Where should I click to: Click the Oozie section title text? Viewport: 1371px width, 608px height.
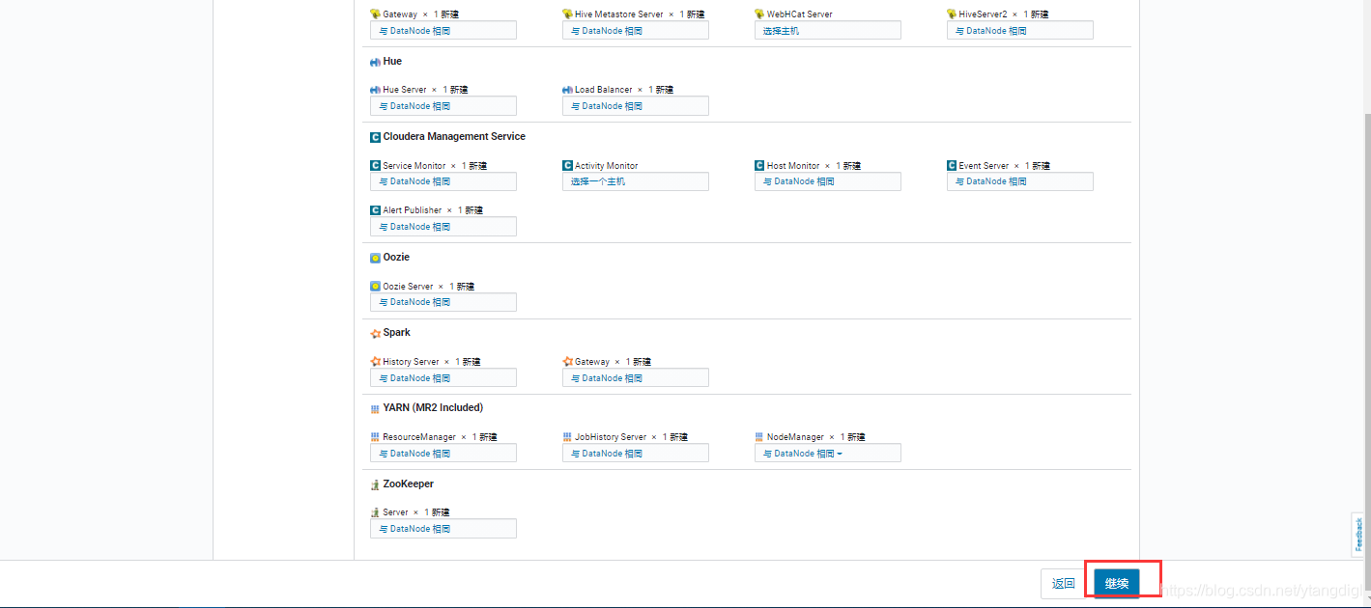click(x=396, y=258)
